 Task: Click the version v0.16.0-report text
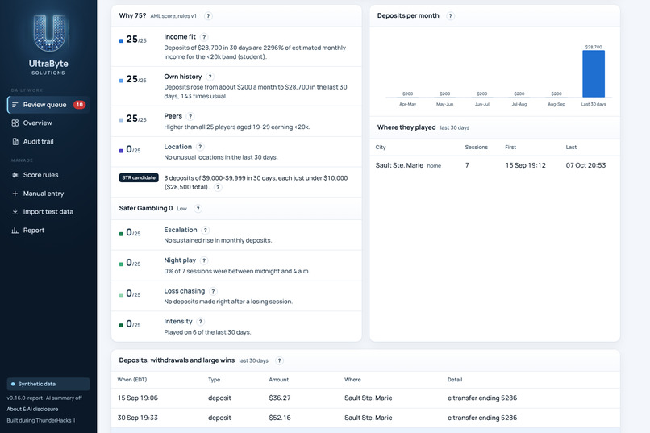[24, 398]
